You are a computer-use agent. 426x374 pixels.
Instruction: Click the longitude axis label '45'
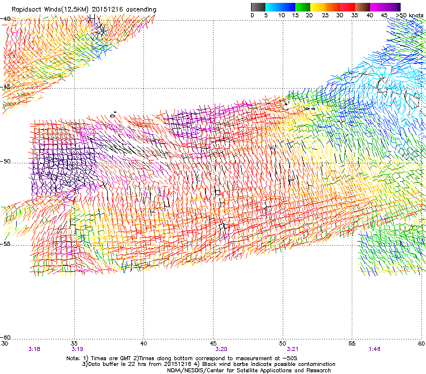(213, 344)
